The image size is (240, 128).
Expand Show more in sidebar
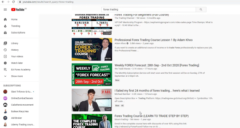click(x=17, y=76)
